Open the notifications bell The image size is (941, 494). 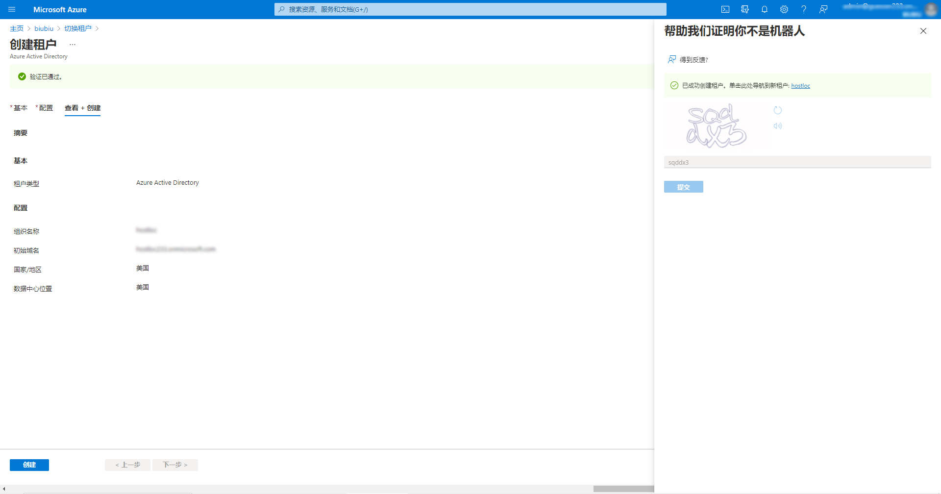point(765,9)
